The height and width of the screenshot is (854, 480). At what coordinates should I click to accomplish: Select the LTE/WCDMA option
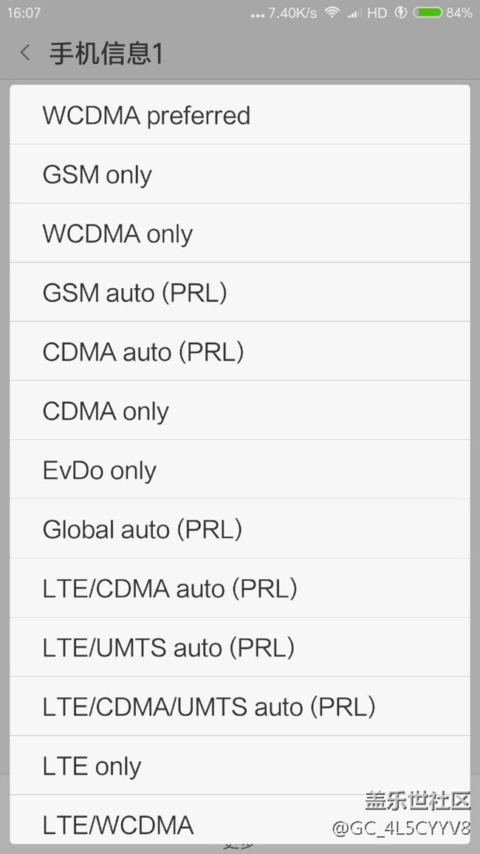(118, 823)
